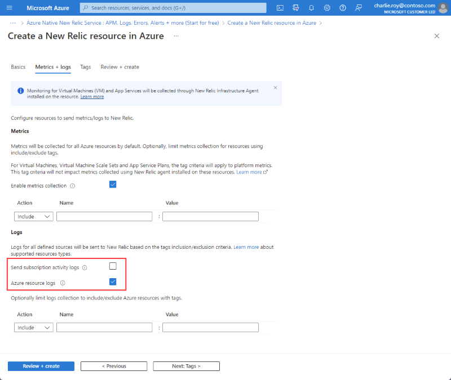
Task: Focus the Search resources, services, and docs box
Action: click(173, 8)
